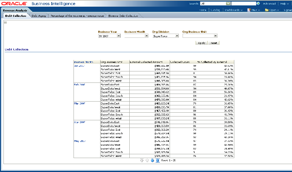292x172 pixels.
Task: Switch to the Debt Collection tab
Action: coord(16,16)
